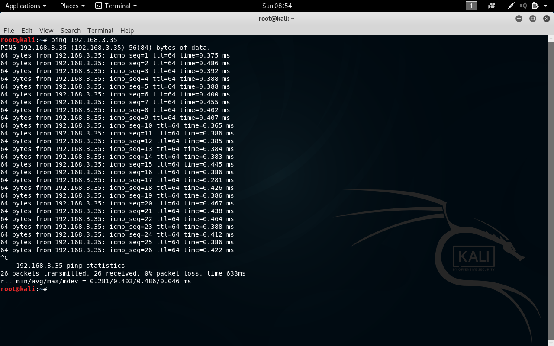This screenshot has height=346, width=554.
Task: Click the wired network connection icon
Action: click(x=511, y=6)
